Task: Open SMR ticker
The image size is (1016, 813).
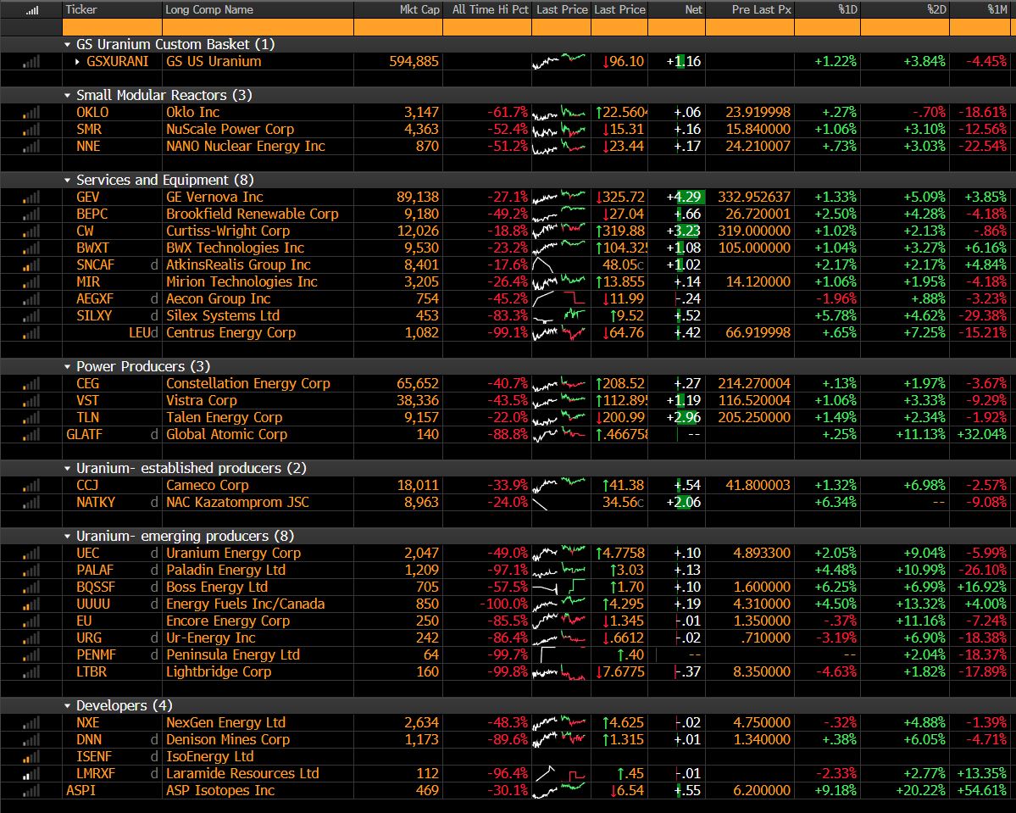Action: pyautogui.click(x=89, y=129)
